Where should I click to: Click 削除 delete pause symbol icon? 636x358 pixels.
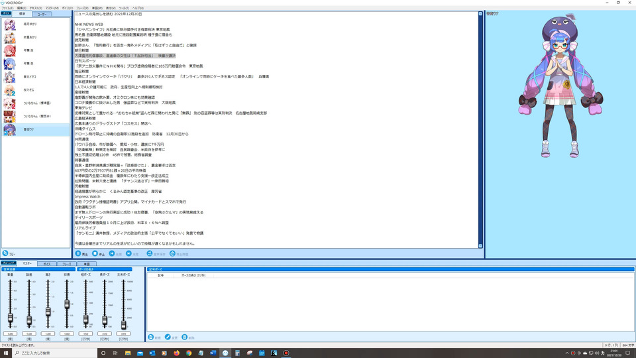pos(185,337)
